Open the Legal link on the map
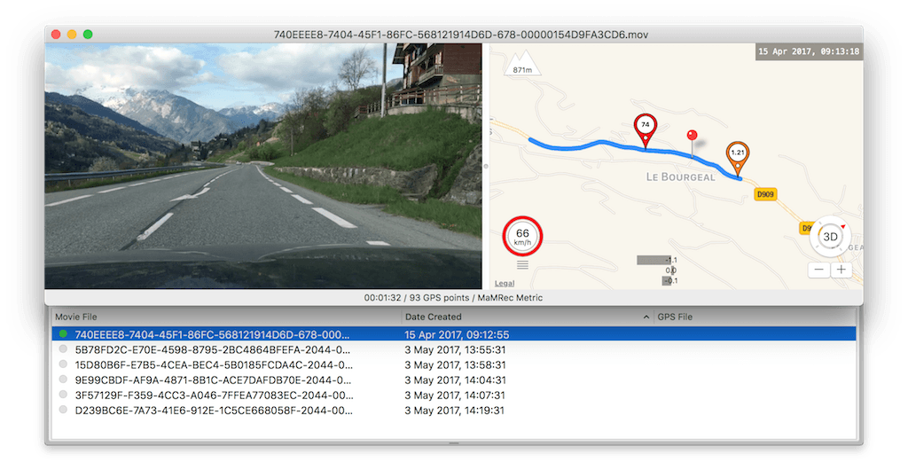The height and width of the screenshot is (462, 908). pos(505,283)
